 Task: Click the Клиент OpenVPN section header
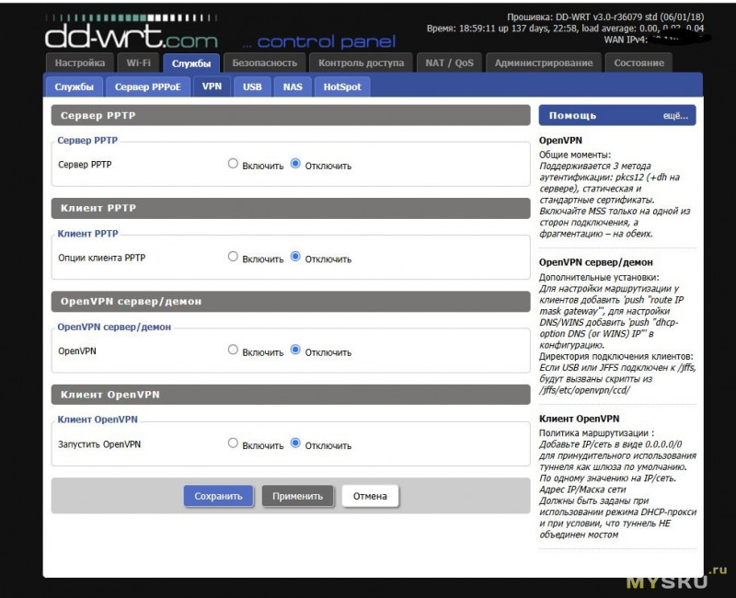pyautogui.click(x=291, y=395)
